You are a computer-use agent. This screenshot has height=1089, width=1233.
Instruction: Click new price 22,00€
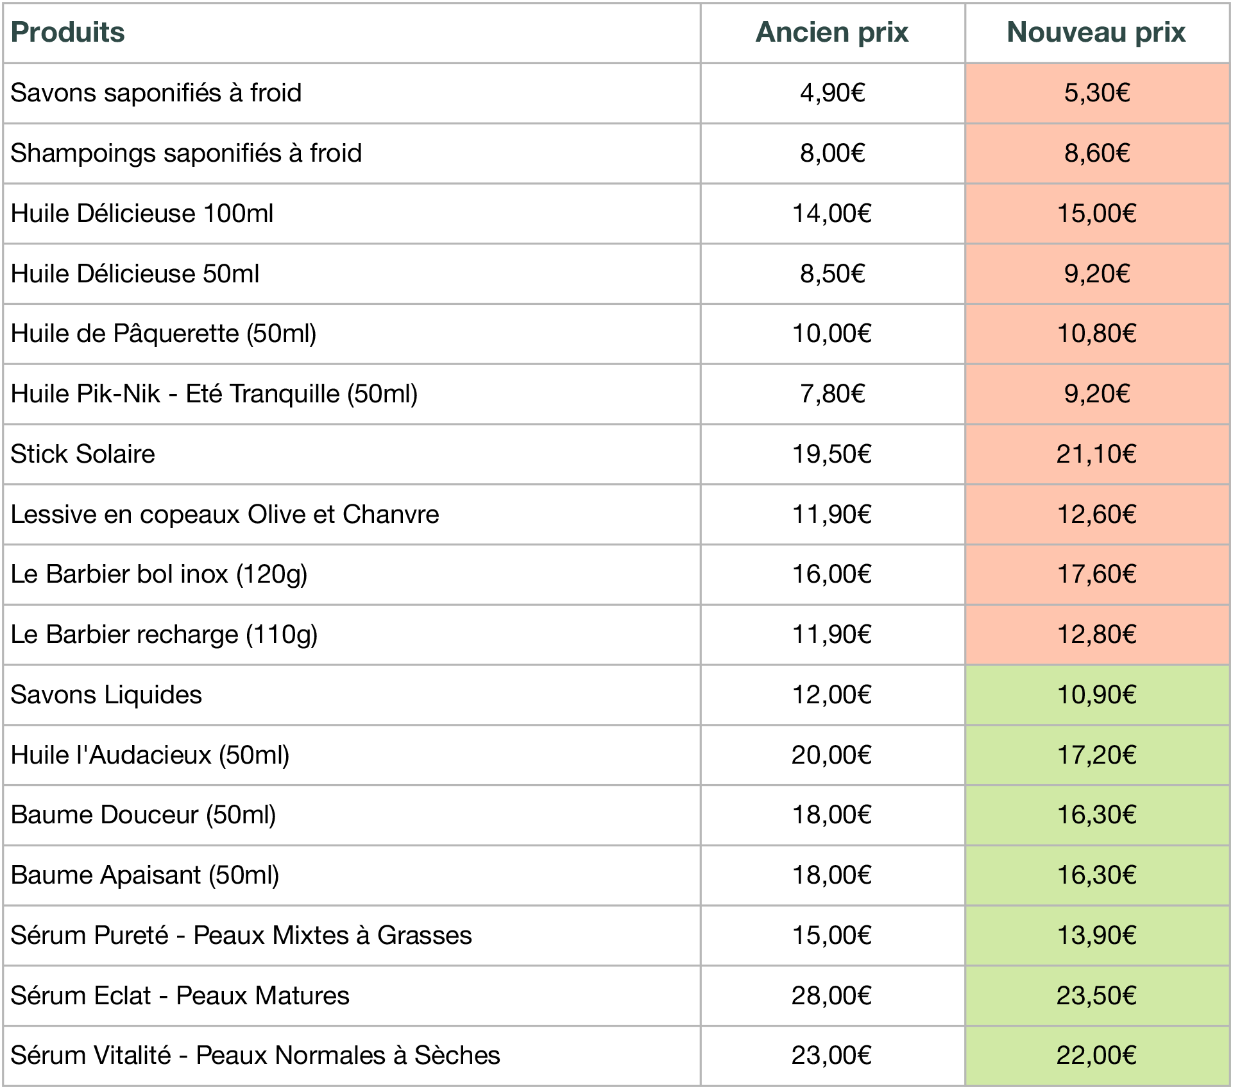click(1096, 1056)
